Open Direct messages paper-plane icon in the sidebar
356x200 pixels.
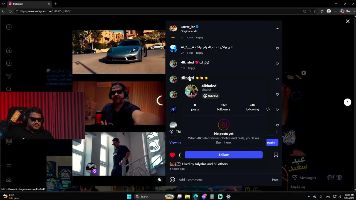pyautogui.click(x=9, y=76)
